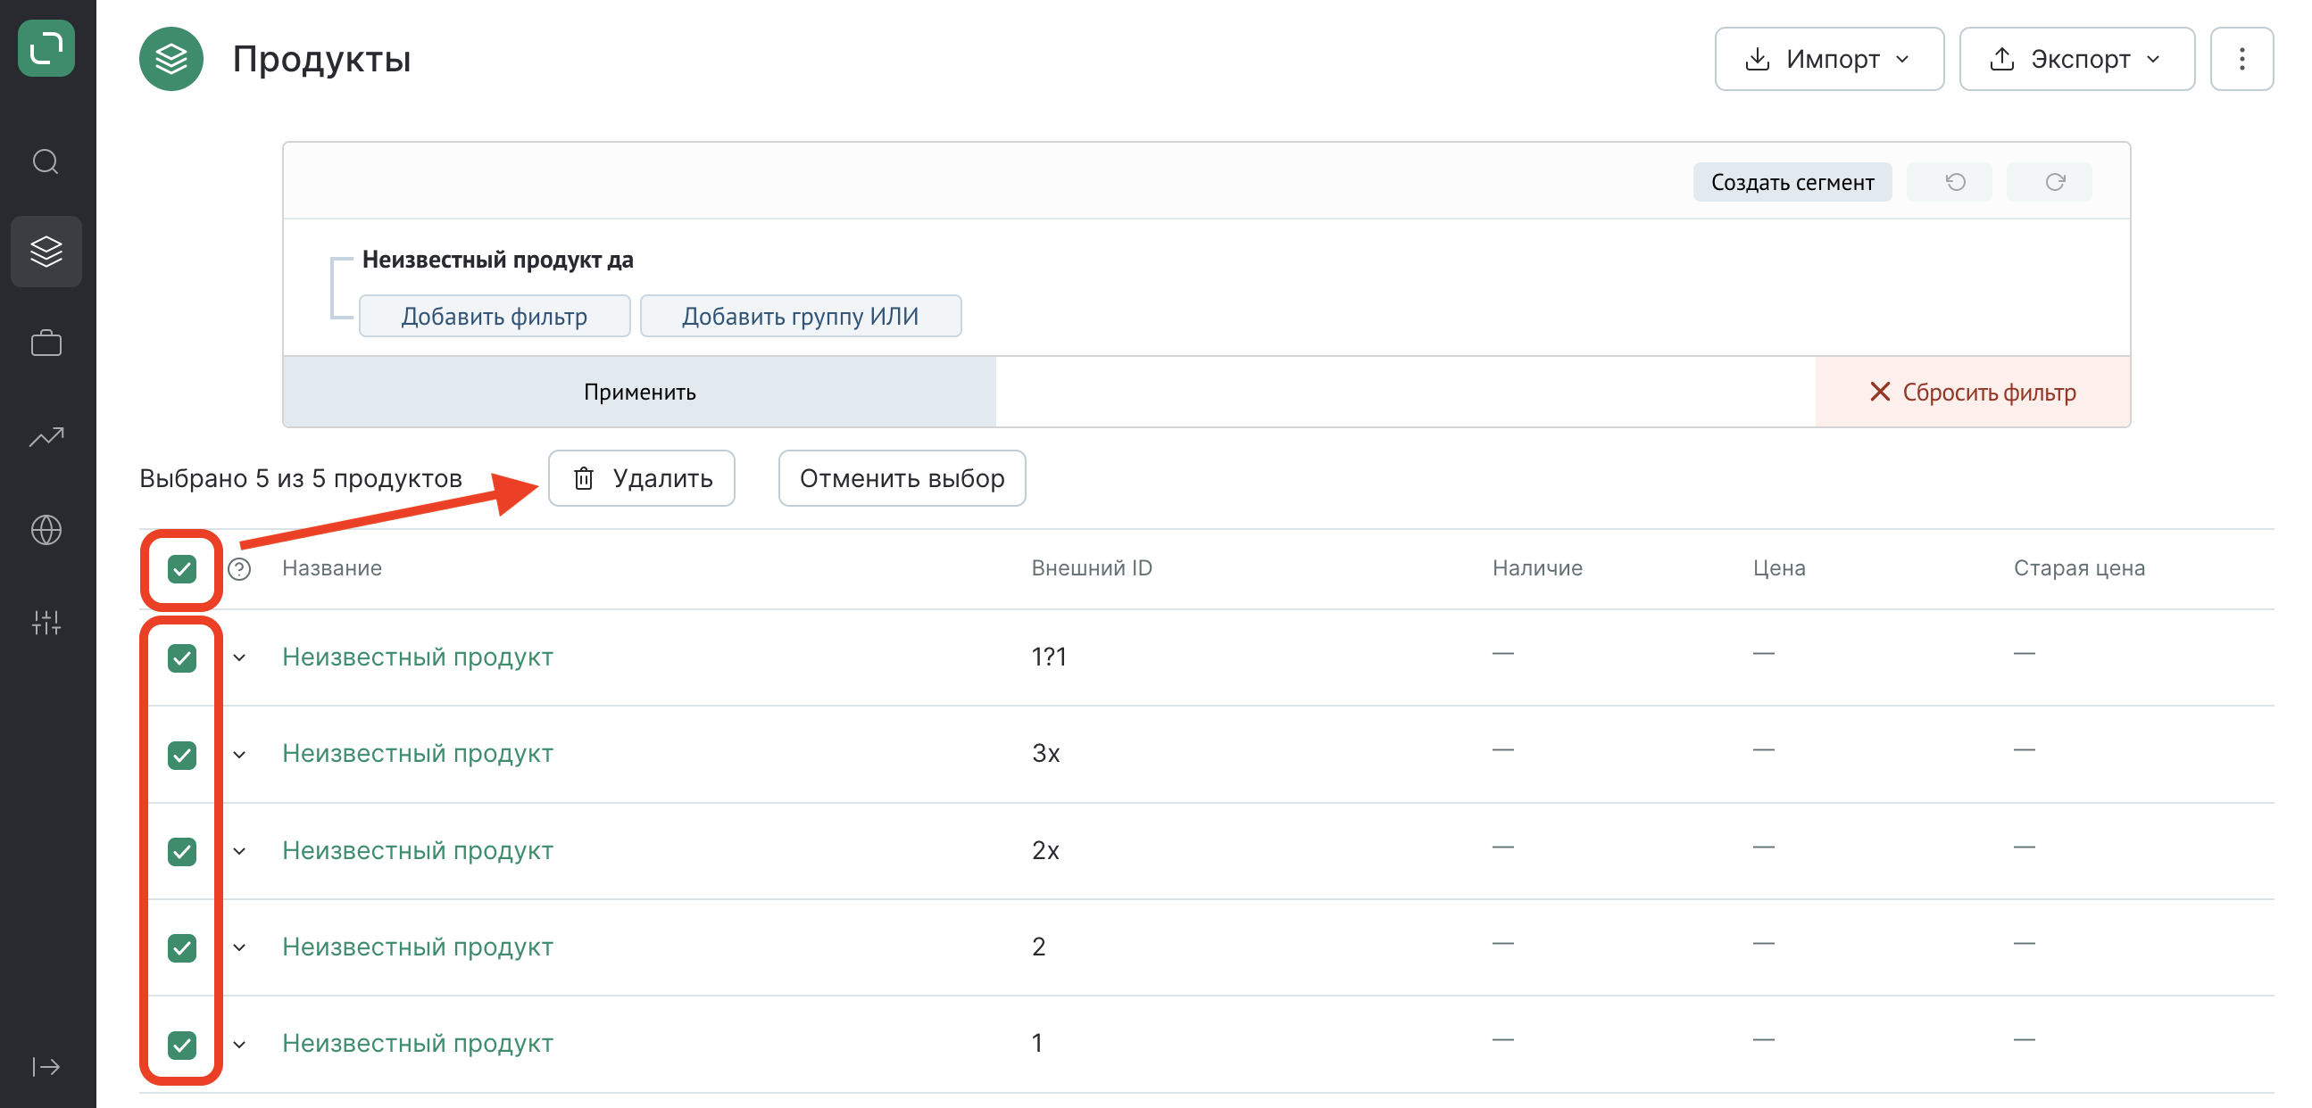Viewport: 2312px width, 1108px height.
Task: Expand the product row with ID 2x
Action: pos(239,851)
